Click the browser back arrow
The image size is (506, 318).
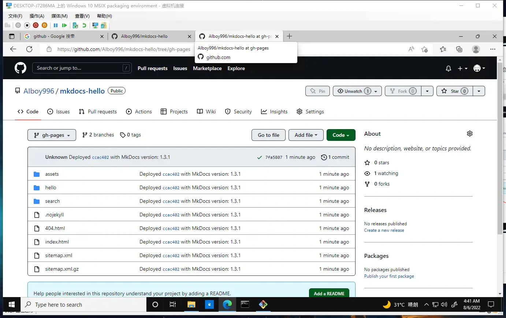(x=13, y=49)
